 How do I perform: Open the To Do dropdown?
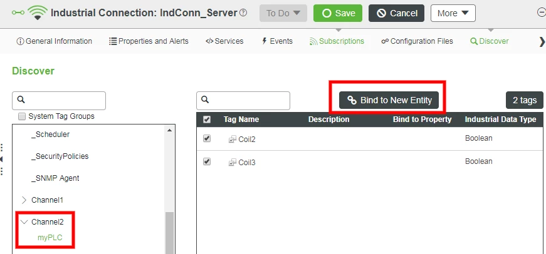pos(283,13)
